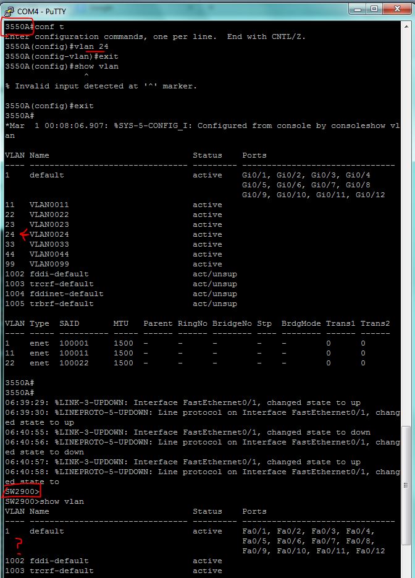
Task: Click the BrdgMode column header
Action: click(301, 323)
